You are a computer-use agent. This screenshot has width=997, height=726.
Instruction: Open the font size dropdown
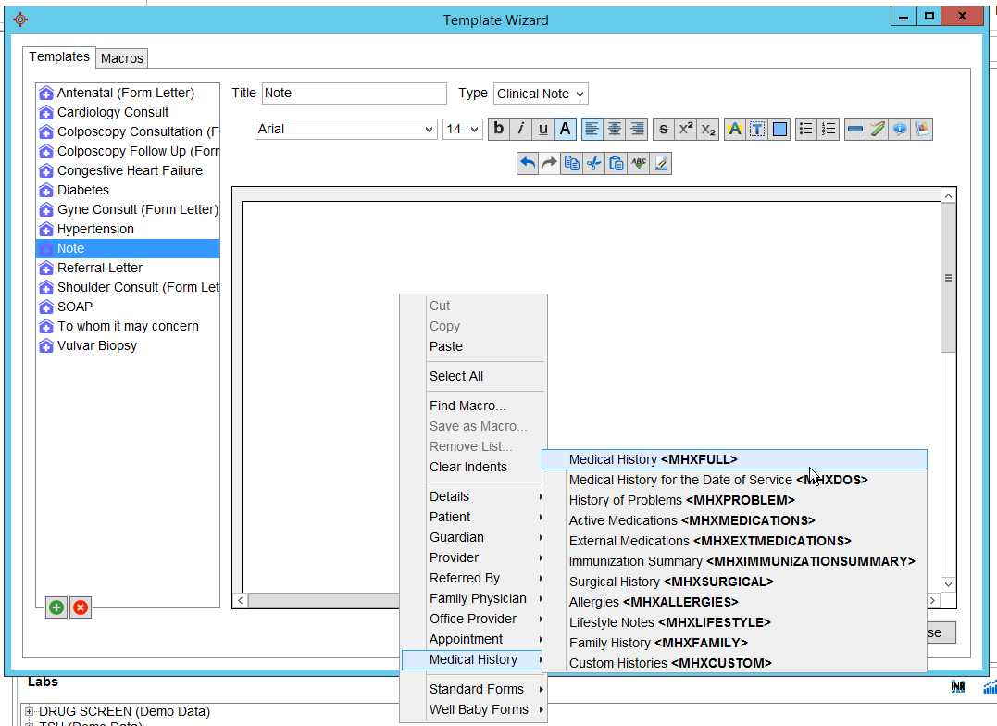click(x=463, y=130)
